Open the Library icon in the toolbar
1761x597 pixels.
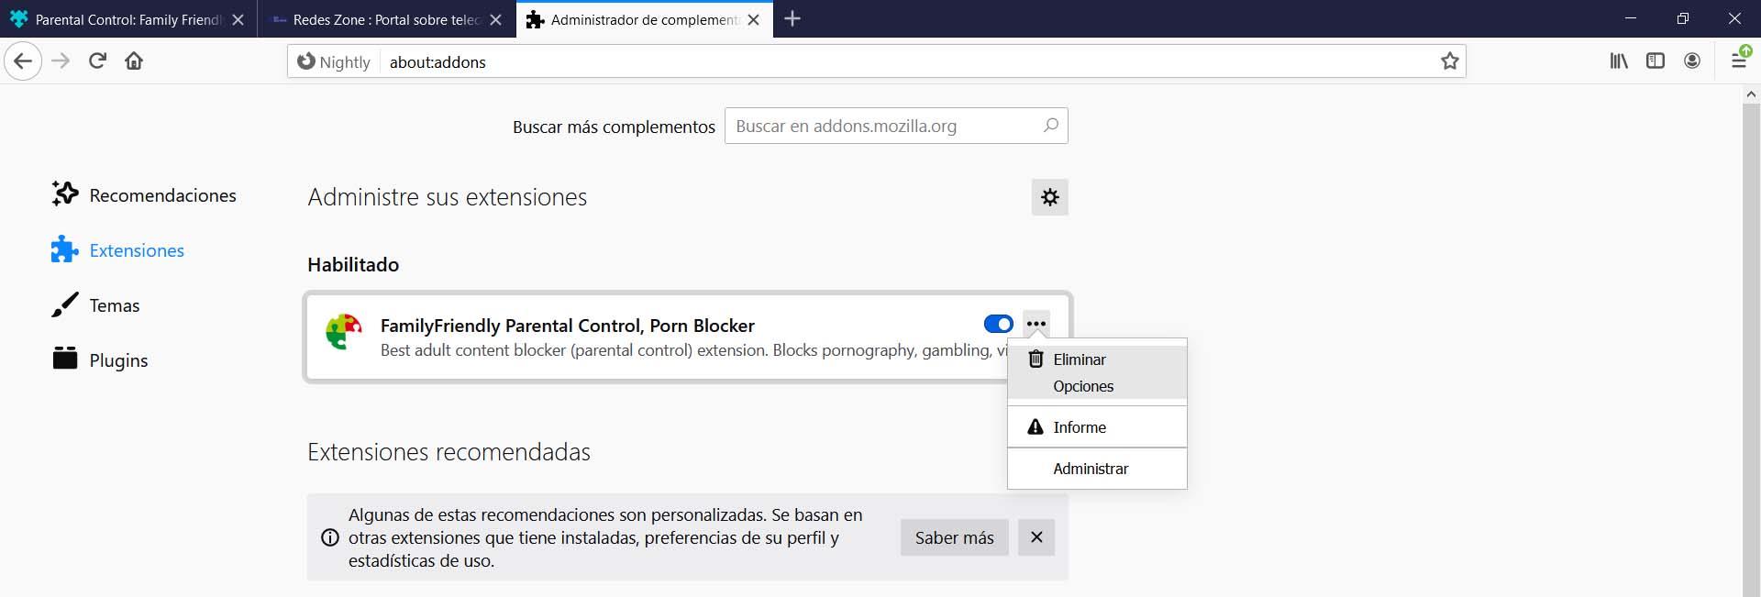point(1619,61)
